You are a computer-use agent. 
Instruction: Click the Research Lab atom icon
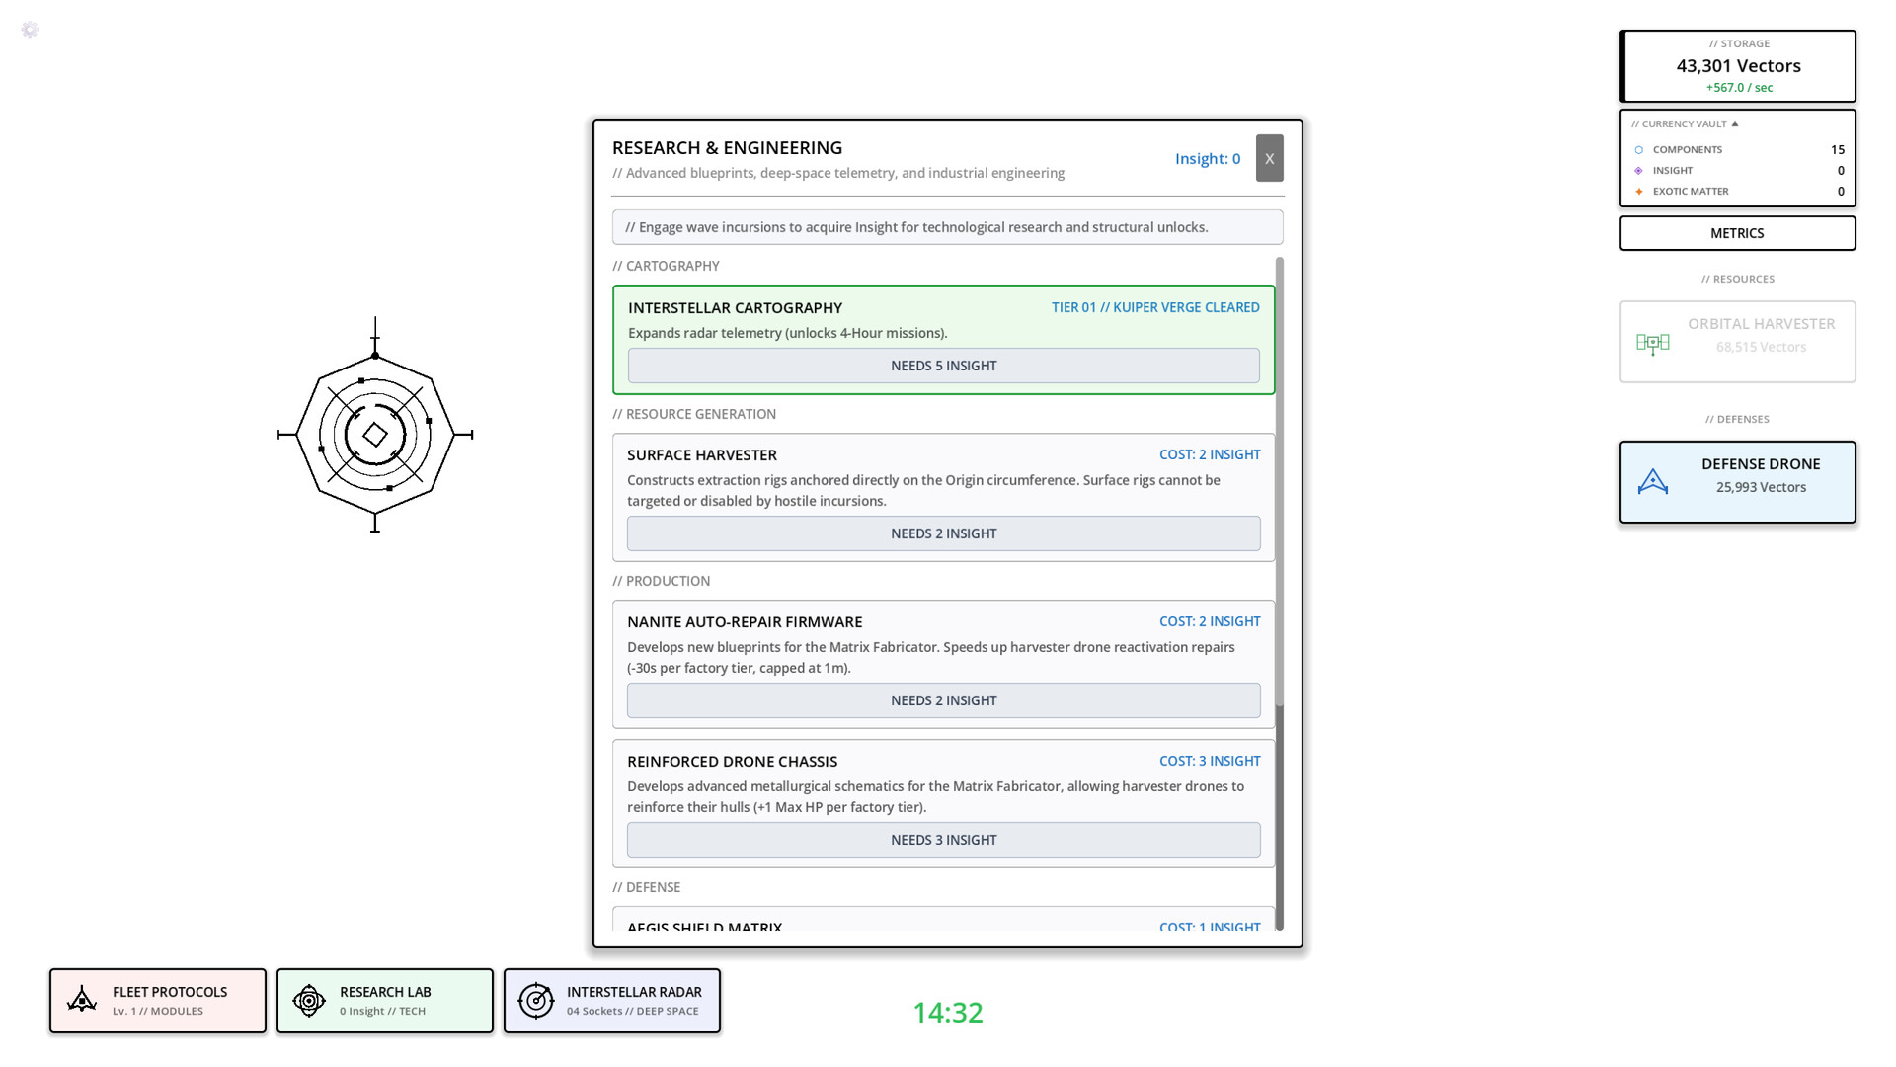click(309, 1000)
